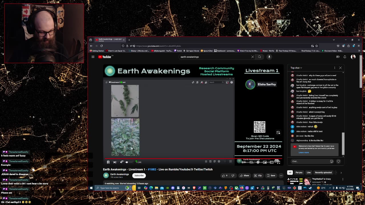The image size is (365, 205).
Task: Select the Live filter chip
Action: (309, 173)
